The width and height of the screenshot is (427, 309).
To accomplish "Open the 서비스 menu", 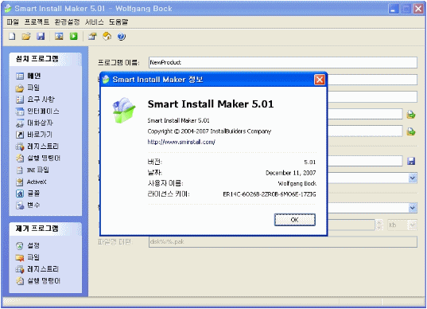I will [x=94, y=22].
